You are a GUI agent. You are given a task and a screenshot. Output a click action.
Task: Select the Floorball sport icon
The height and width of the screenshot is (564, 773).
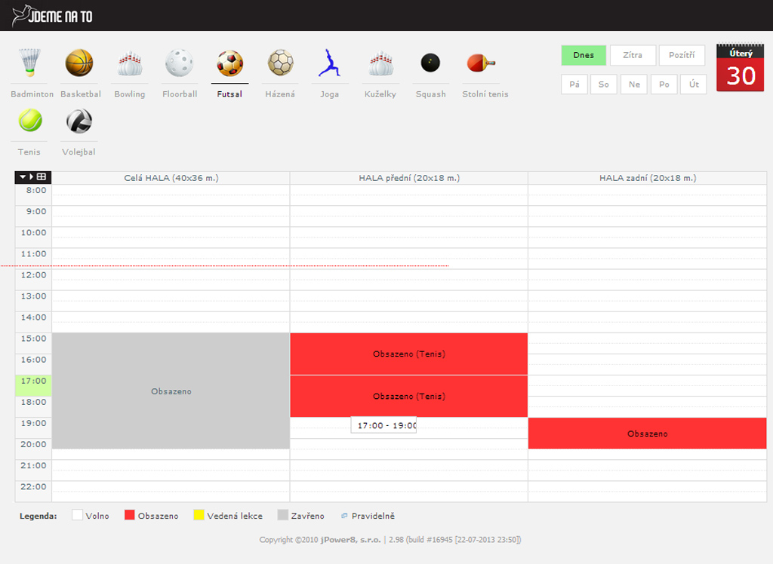click(x=179, y=63)
